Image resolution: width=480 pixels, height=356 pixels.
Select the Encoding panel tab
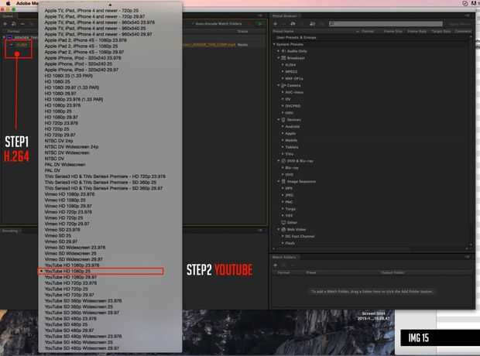point(10,231)
